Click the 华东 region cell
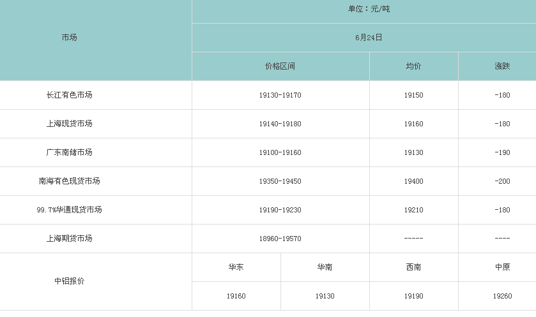Image resolution: width=536 pixels, height=317 pixels. (x=236, y=267)
